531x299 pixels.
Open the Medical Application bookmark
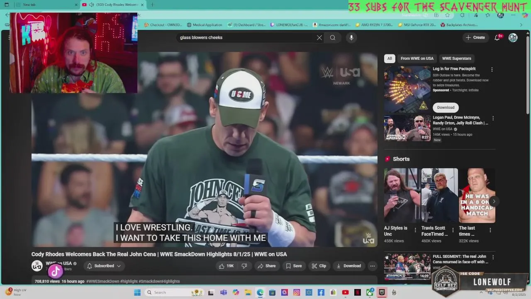[205, 25]
